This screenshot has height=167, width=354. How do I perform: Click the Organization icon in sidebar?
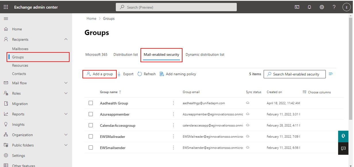[6, 135]
